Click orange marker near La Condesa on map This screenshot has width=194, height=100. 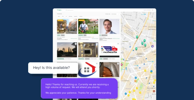pyautogui.click(x=135, y=81)
